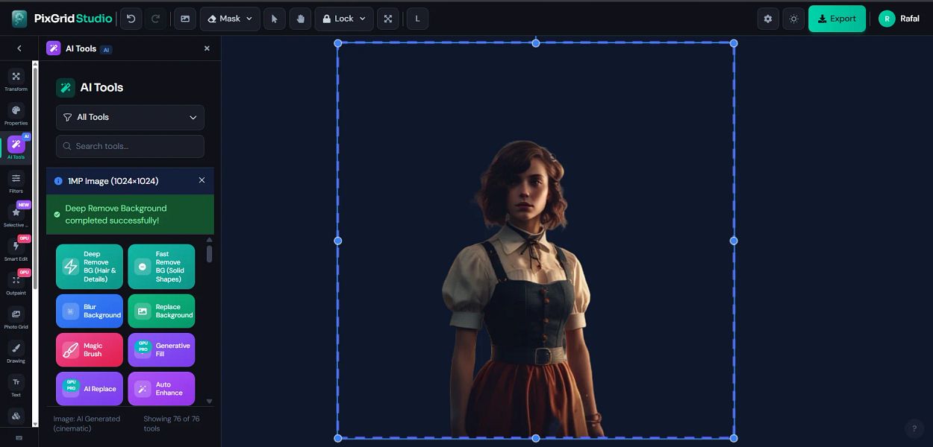Click the redo arrow in top toolbar
This screenshot has height=447, width=933.
pyautogui.click(x=156, y=19)
